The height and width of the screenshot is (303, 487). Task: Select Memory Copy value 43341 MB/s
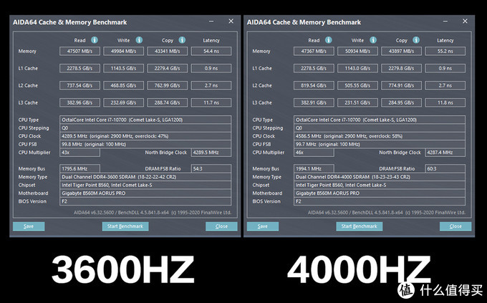point(168,51)
